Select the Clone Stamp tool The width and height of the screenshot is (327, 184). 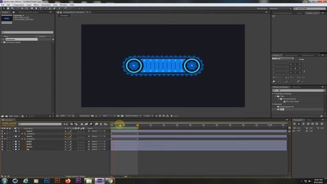50,8
